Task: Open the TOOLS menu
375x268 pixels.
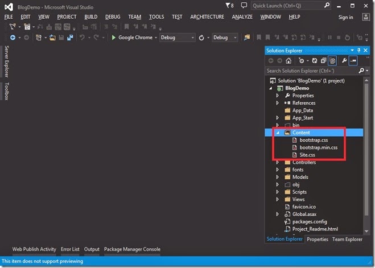Action: (156, 17)
